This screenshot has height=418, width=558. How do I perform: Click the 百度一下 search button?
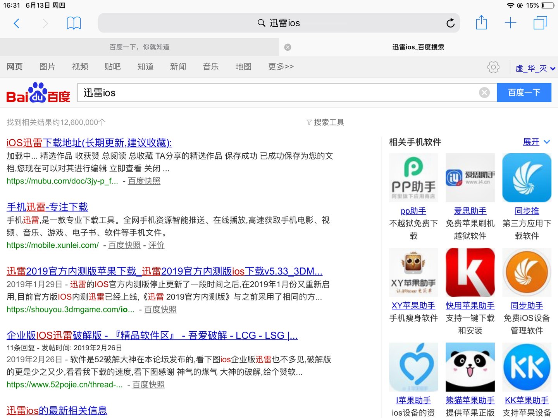point(524,92)
